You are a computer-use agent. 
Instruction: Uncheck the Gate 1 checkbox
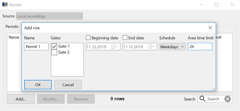54,46
